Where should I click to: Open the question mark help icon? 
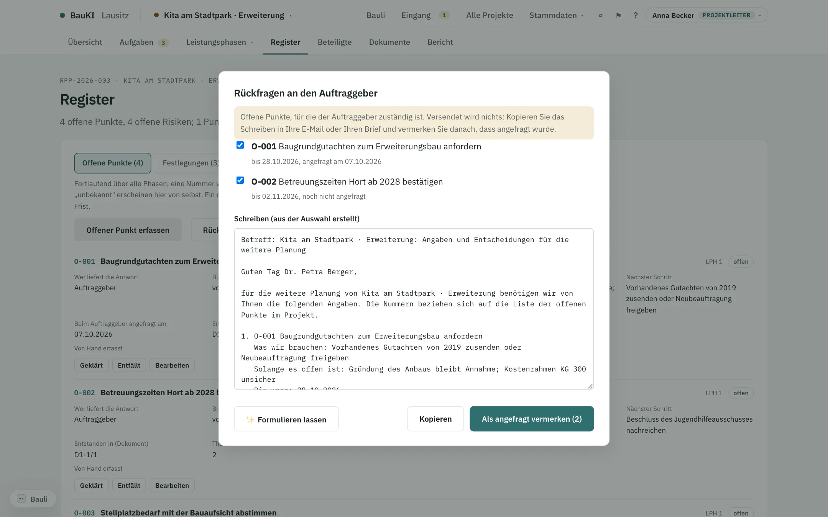coord(636,15)
